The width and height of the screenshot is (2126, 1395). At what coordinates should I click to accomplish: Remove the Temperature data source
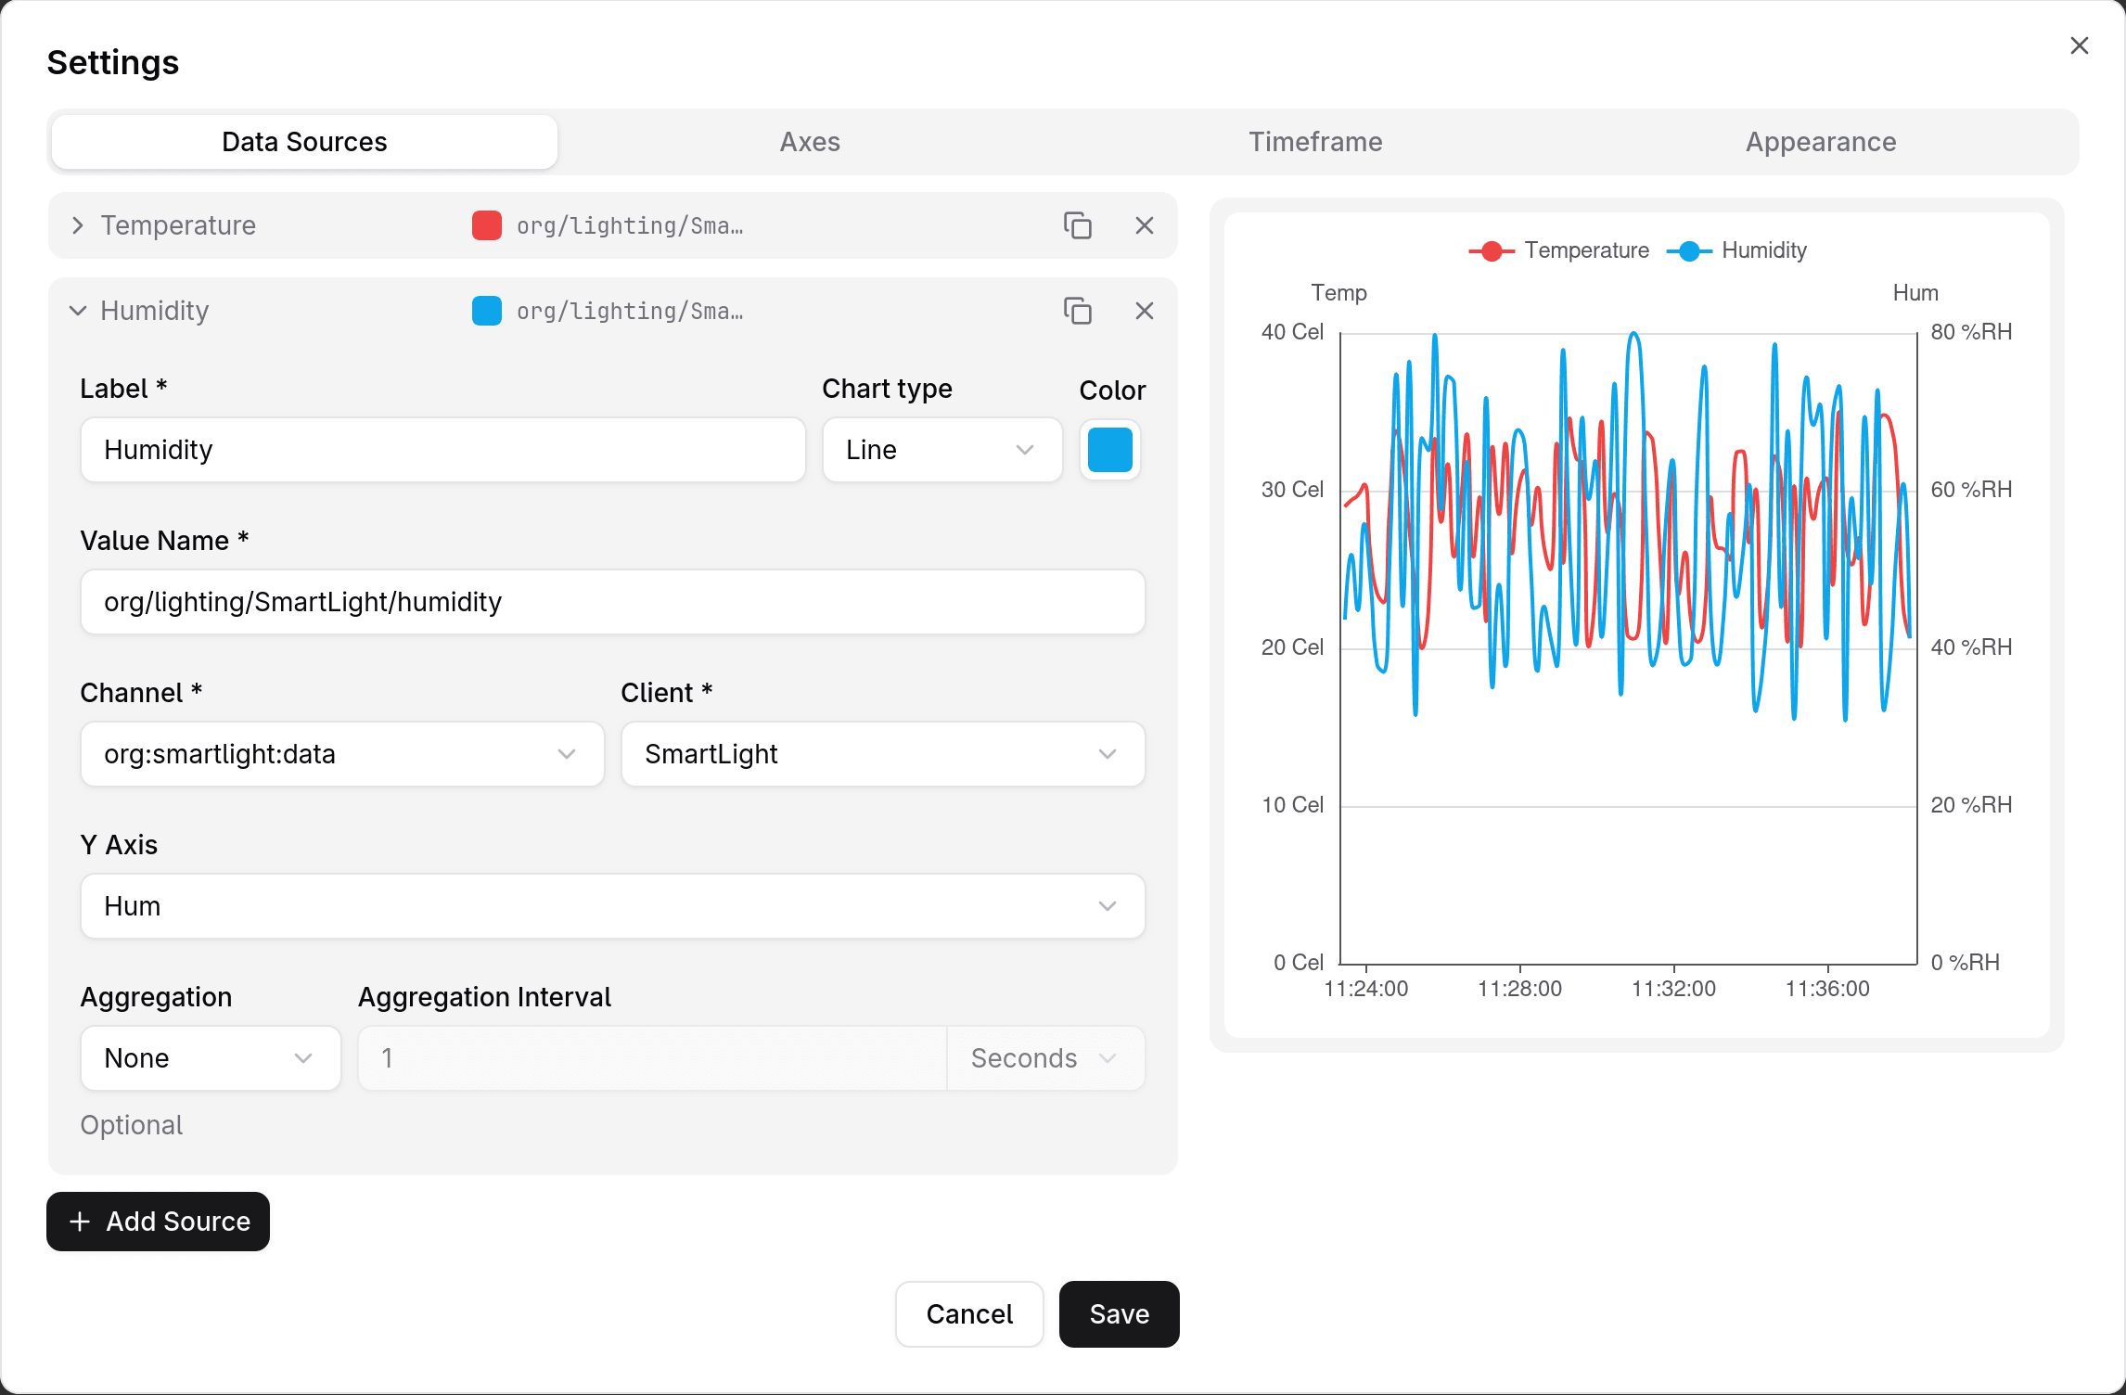(x=1144, y=225)
